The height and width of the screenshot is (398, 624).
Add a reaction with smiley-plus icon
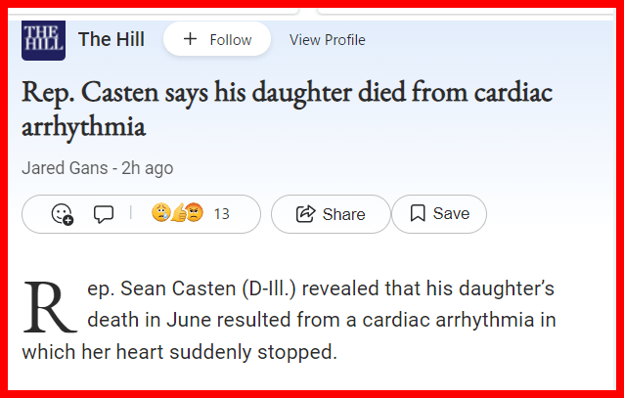(x=63, y=214)
